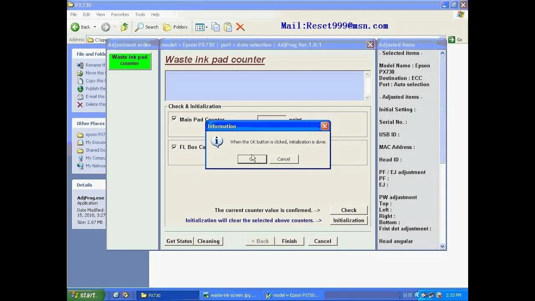
Task: Select the green Waste ink pad counter item
Action: point(130,61)
